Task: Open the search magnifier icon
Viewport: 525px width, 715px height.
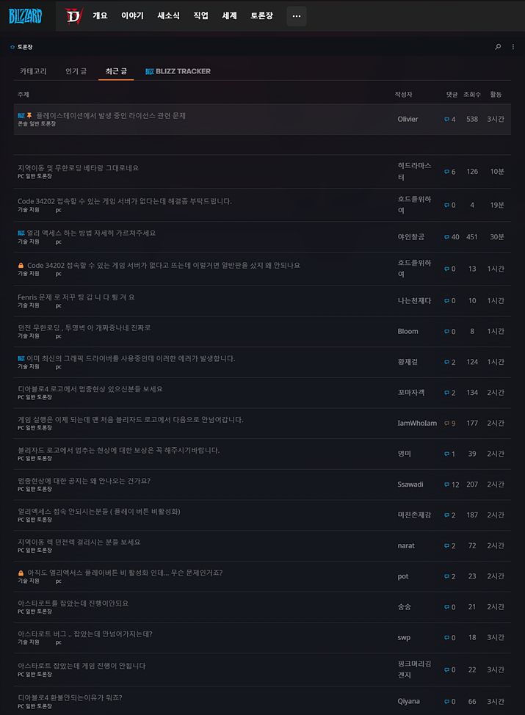Action: pos(498,47)
